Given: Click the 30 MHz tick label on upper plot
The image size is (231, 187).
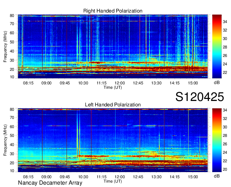Looking at the screenshot, I should (12, 60).
